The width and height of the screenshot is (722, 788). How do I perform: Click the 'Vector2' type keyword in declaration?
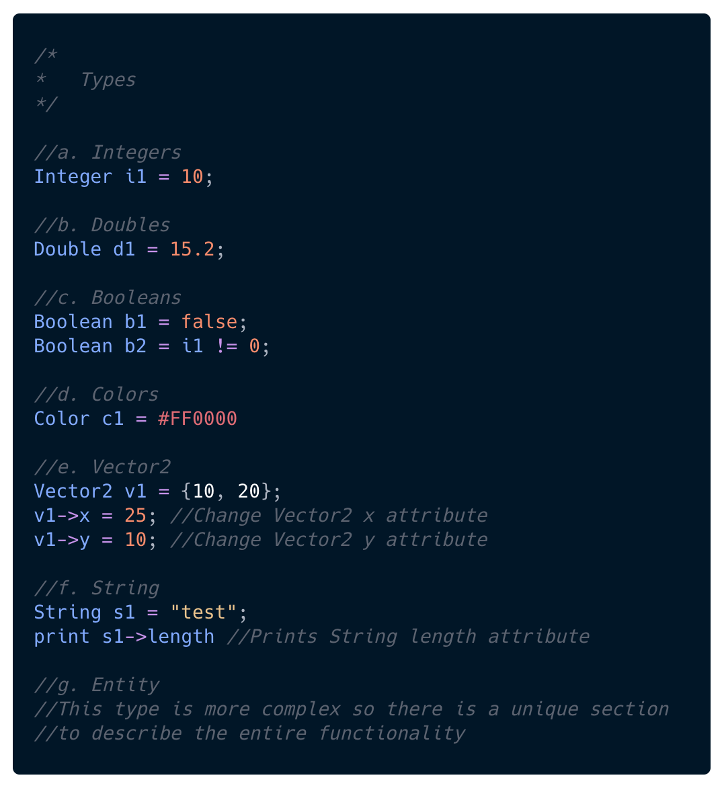click(x=73, y=491)
